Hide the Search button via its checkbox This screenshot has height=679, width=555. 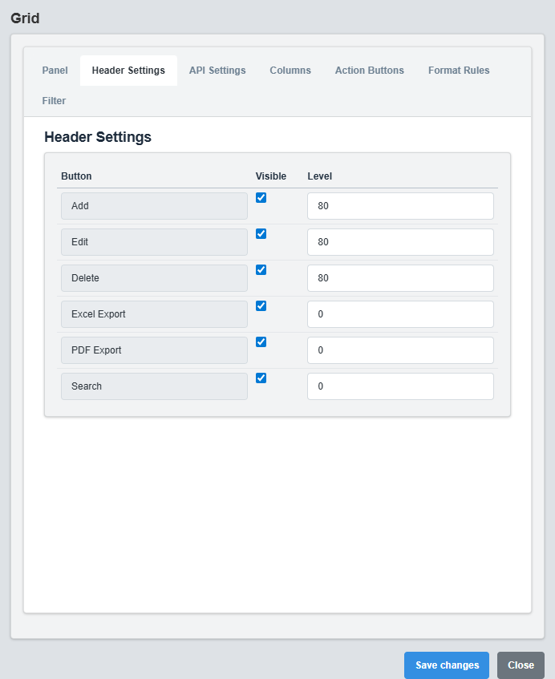pyautogui.click(x=261, y=378)
